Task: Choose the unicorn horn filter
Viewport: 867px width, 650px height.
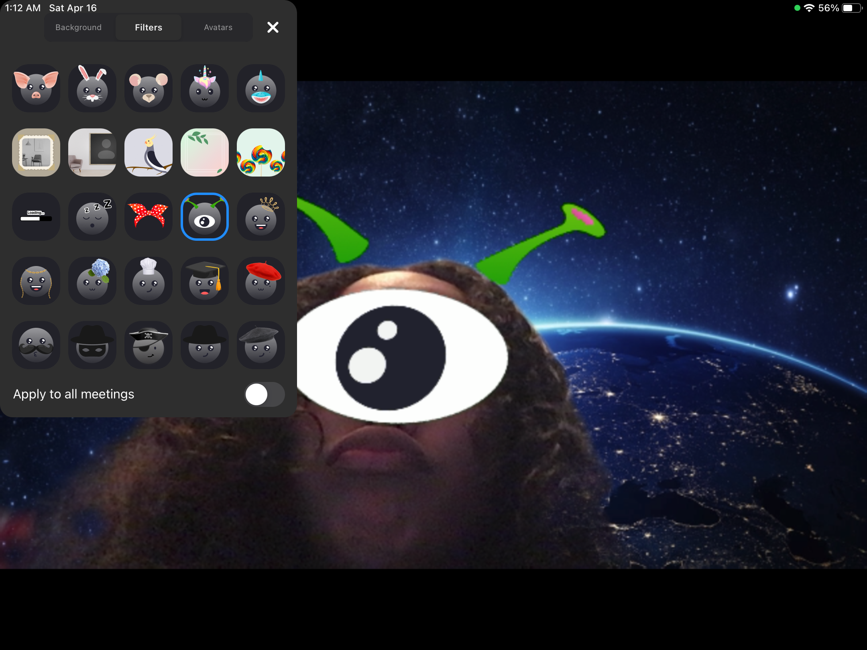Action: (x=205, y=88)
